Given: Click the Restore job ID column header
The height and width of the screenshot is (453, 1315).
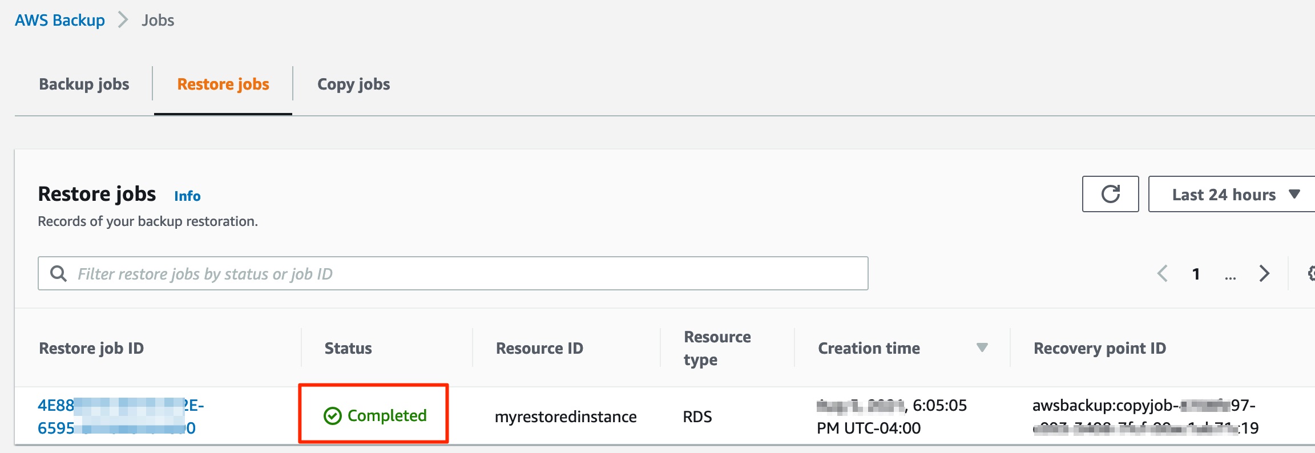Looking at the screenshot, I should (91, 348).
